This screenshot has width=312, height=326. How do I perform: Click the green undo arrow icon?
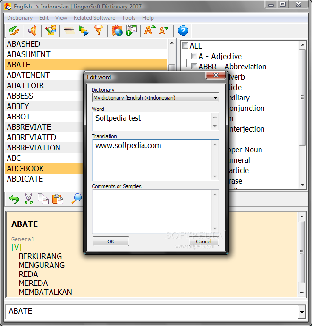14,199
